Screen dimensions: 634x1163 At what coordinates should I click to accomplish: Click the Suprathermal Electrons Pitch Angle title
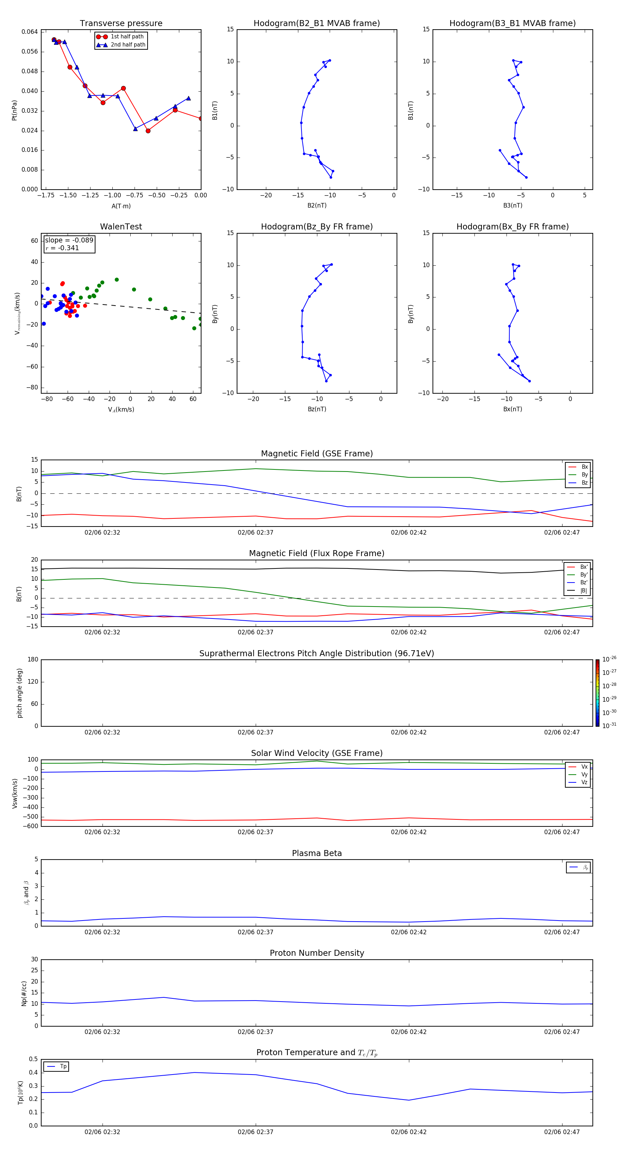pos(317,654)
